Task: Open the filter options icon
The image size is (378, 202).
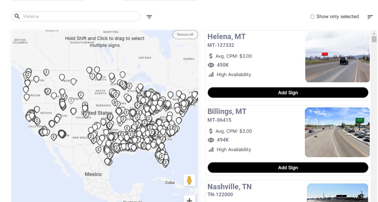Action: [x=149, y=17]
